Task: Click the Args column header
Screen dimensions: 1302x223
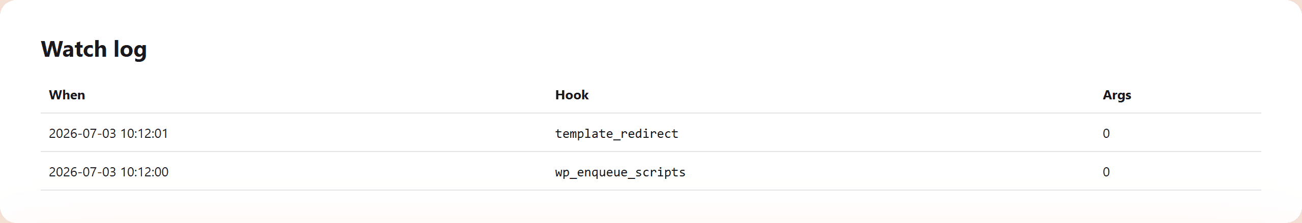Action: (1117, 95)
